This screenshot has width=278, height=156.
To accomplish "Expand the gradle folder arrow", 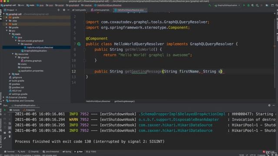I will pyautogui.click(x=7, y=28).
